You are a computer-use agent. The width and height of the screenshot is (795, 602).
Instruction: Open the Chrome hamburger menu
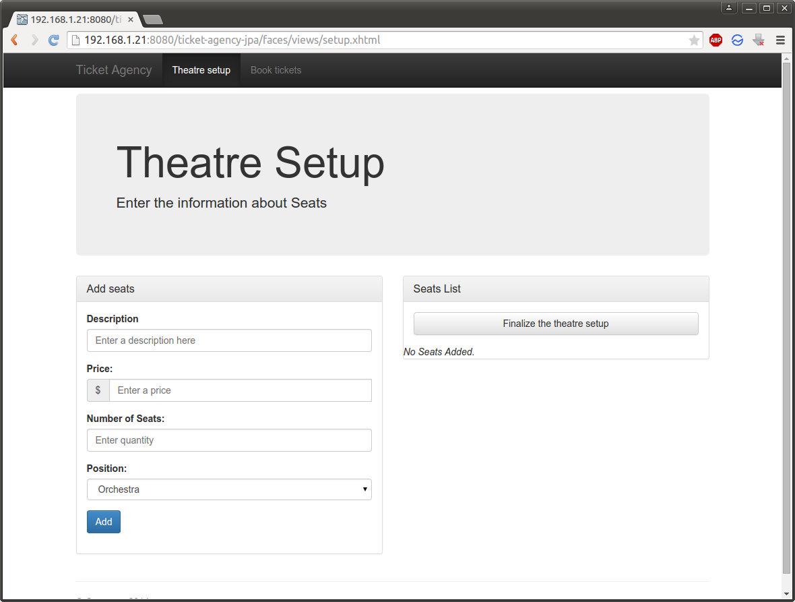click(x=780, y=40)
